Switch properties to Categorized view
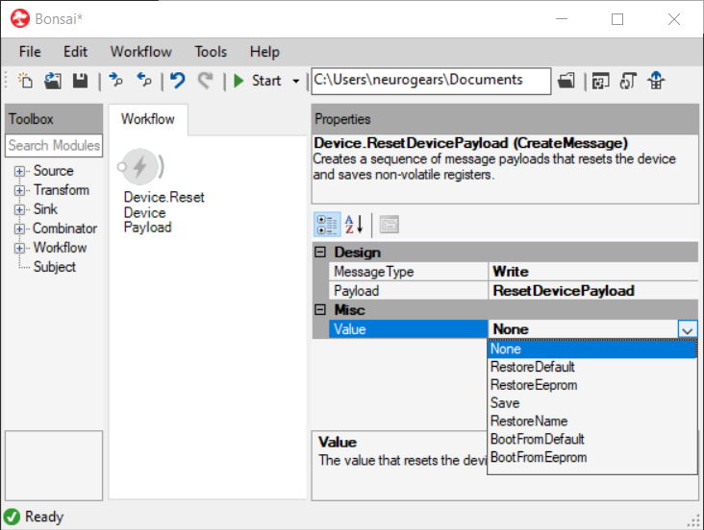704x530 pixels. coord(326,225)
